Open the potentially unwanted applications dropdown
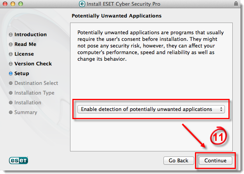 coord(151,109)
